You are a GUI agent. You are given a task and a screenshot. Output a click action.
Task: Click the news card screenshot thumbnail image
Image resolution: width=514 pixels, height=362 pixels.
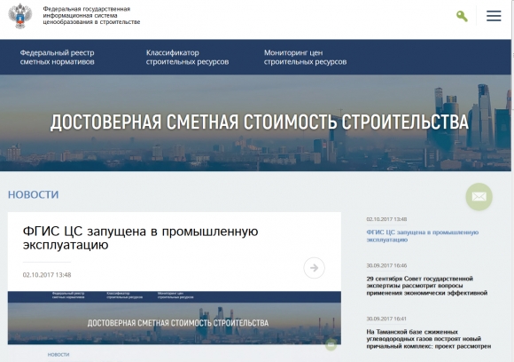175,318
